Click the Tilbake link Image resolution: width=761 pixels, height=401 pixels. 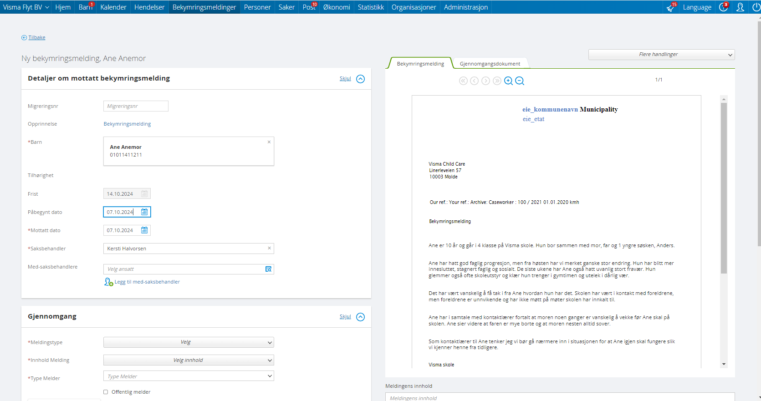(x=37, y=38)
